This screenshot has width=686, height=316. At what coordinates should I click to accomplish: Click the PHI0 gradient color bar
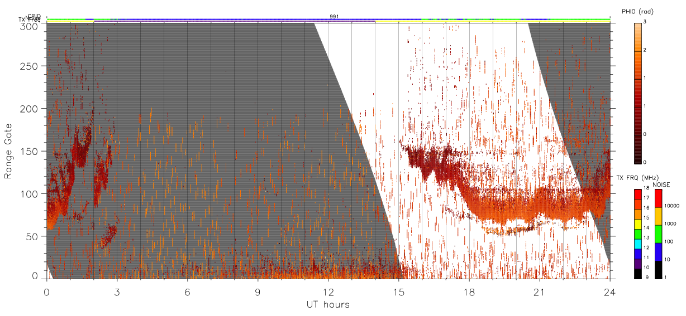637,93
